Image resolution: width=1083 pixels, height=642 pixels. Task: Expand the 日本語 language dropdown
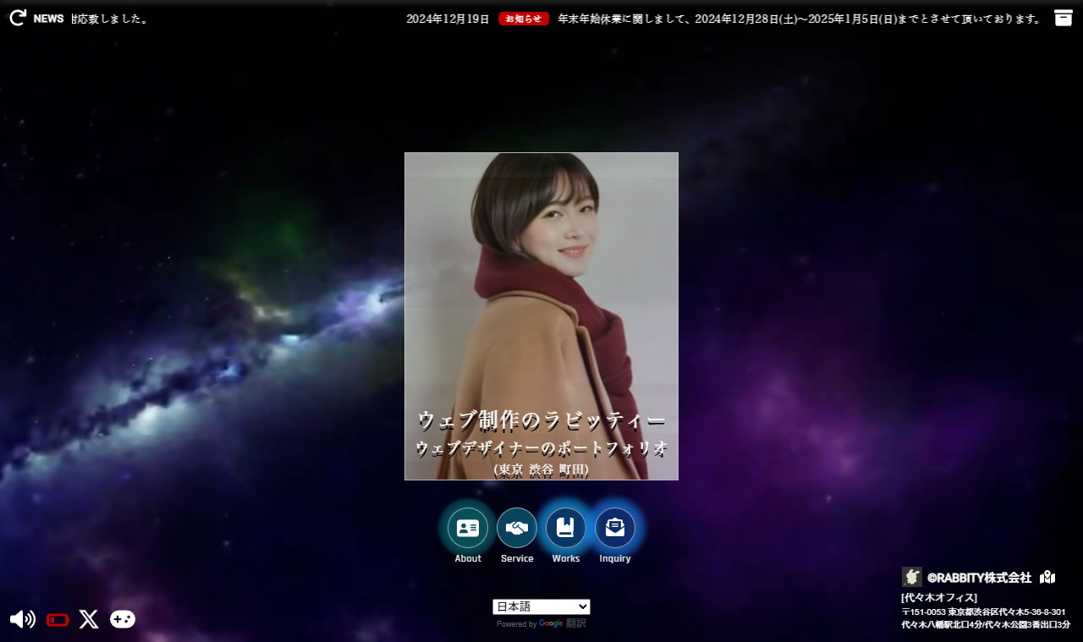pos(541,606)
